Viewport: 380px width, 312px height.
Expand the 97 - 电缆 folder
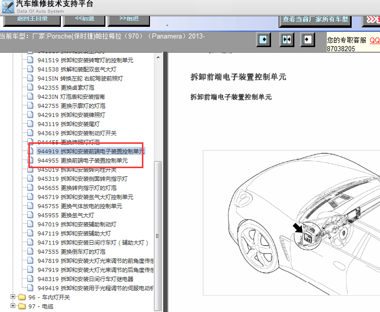coord(13,306)
